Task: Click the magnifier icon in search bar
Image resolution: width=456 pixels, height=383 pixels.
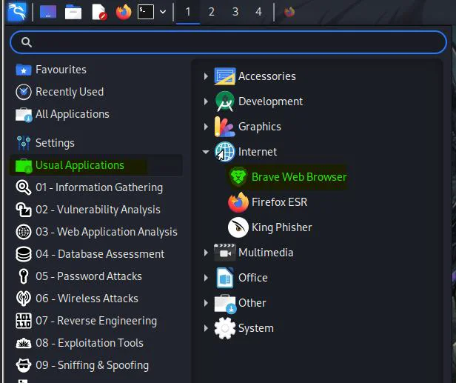Action: pyautogui.click(x=27, y=42)
